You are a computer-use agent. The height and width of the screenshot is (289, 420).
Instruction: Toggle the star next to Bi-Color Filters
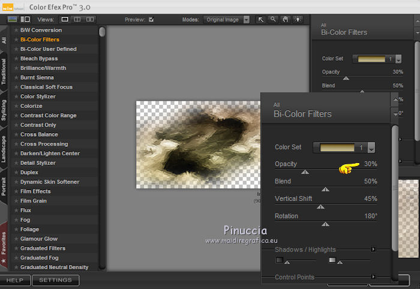click(x=16, y=40)
